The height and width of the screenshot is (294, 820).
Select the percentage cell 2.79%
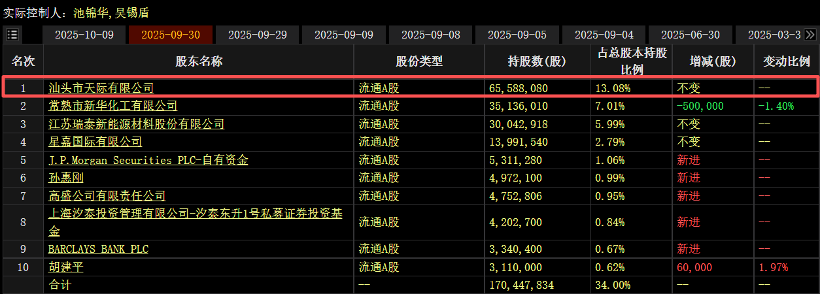pyautogui.click(x=610, y=142)
